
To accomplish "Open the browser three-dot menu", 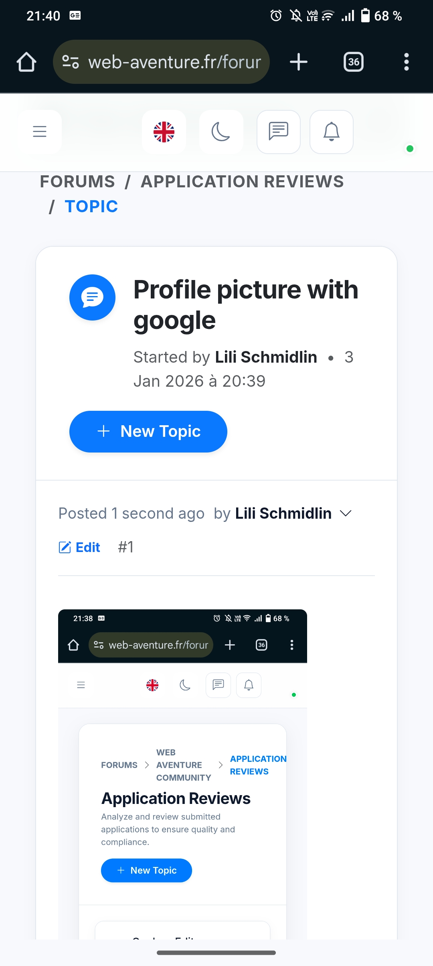I will point(406,62).
